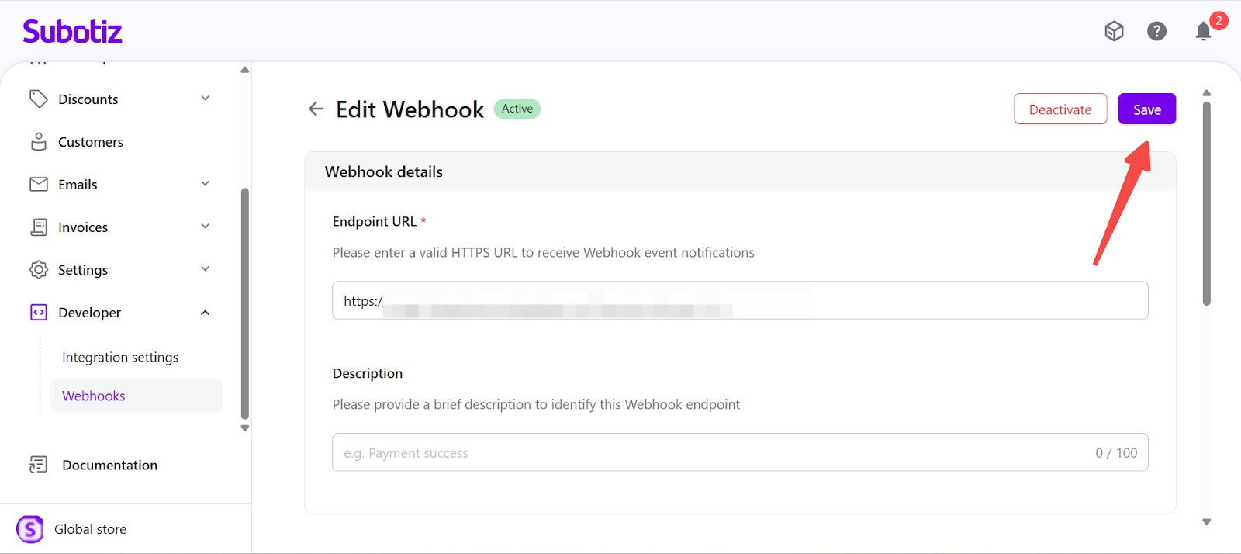Open Integration settings in sidebar

tap(120, 357)
